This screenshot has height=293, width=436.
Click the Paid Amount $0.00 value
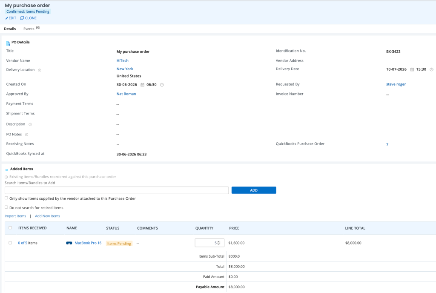[x=233, y=277]
